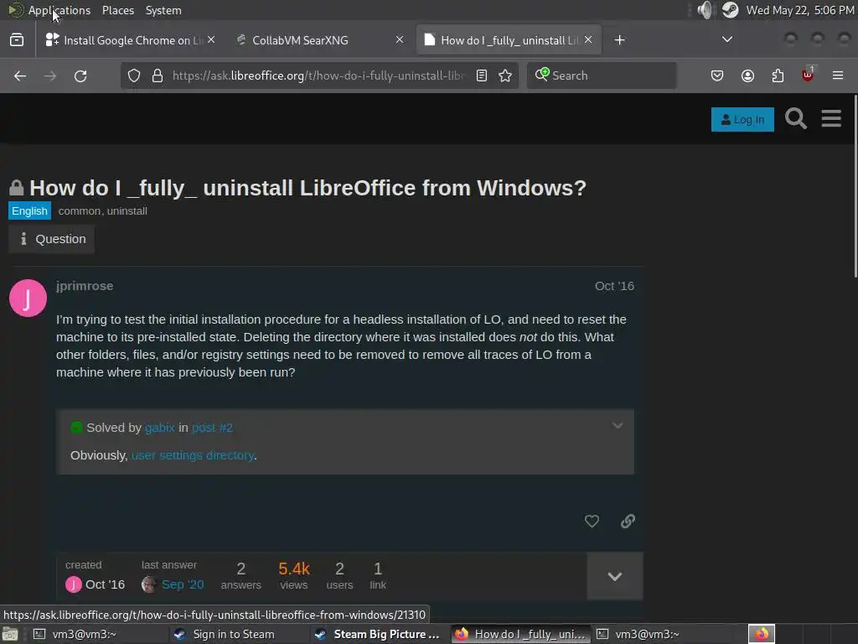Open the Firefox hamburger application menu
858x644 pixels.
tap(838, 75)
